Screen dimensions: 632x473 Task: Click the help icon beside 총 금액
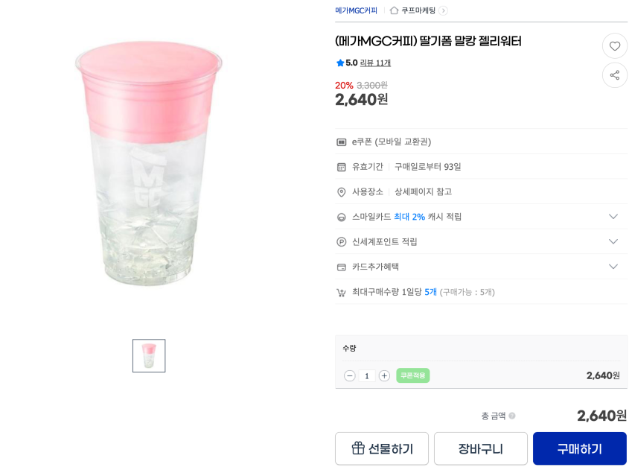(x=511, y=416)
